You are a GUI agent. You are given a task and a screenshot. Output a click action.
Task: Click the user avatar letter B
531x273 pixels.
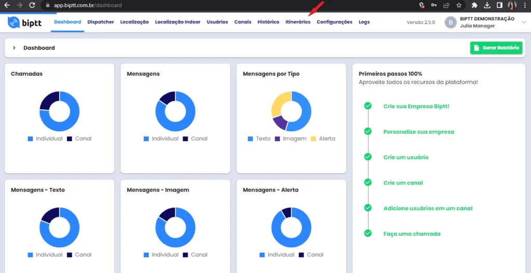[451, 22]
